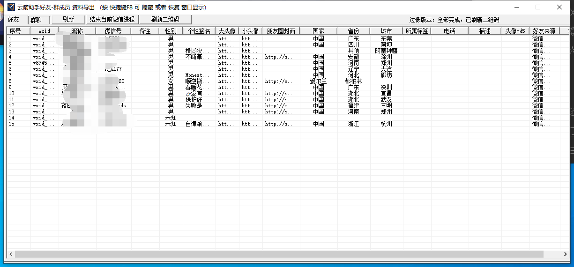Click the signature cell starting 保护好
The height and width of the screenshot is (267, 574).
tap(199, 99)
